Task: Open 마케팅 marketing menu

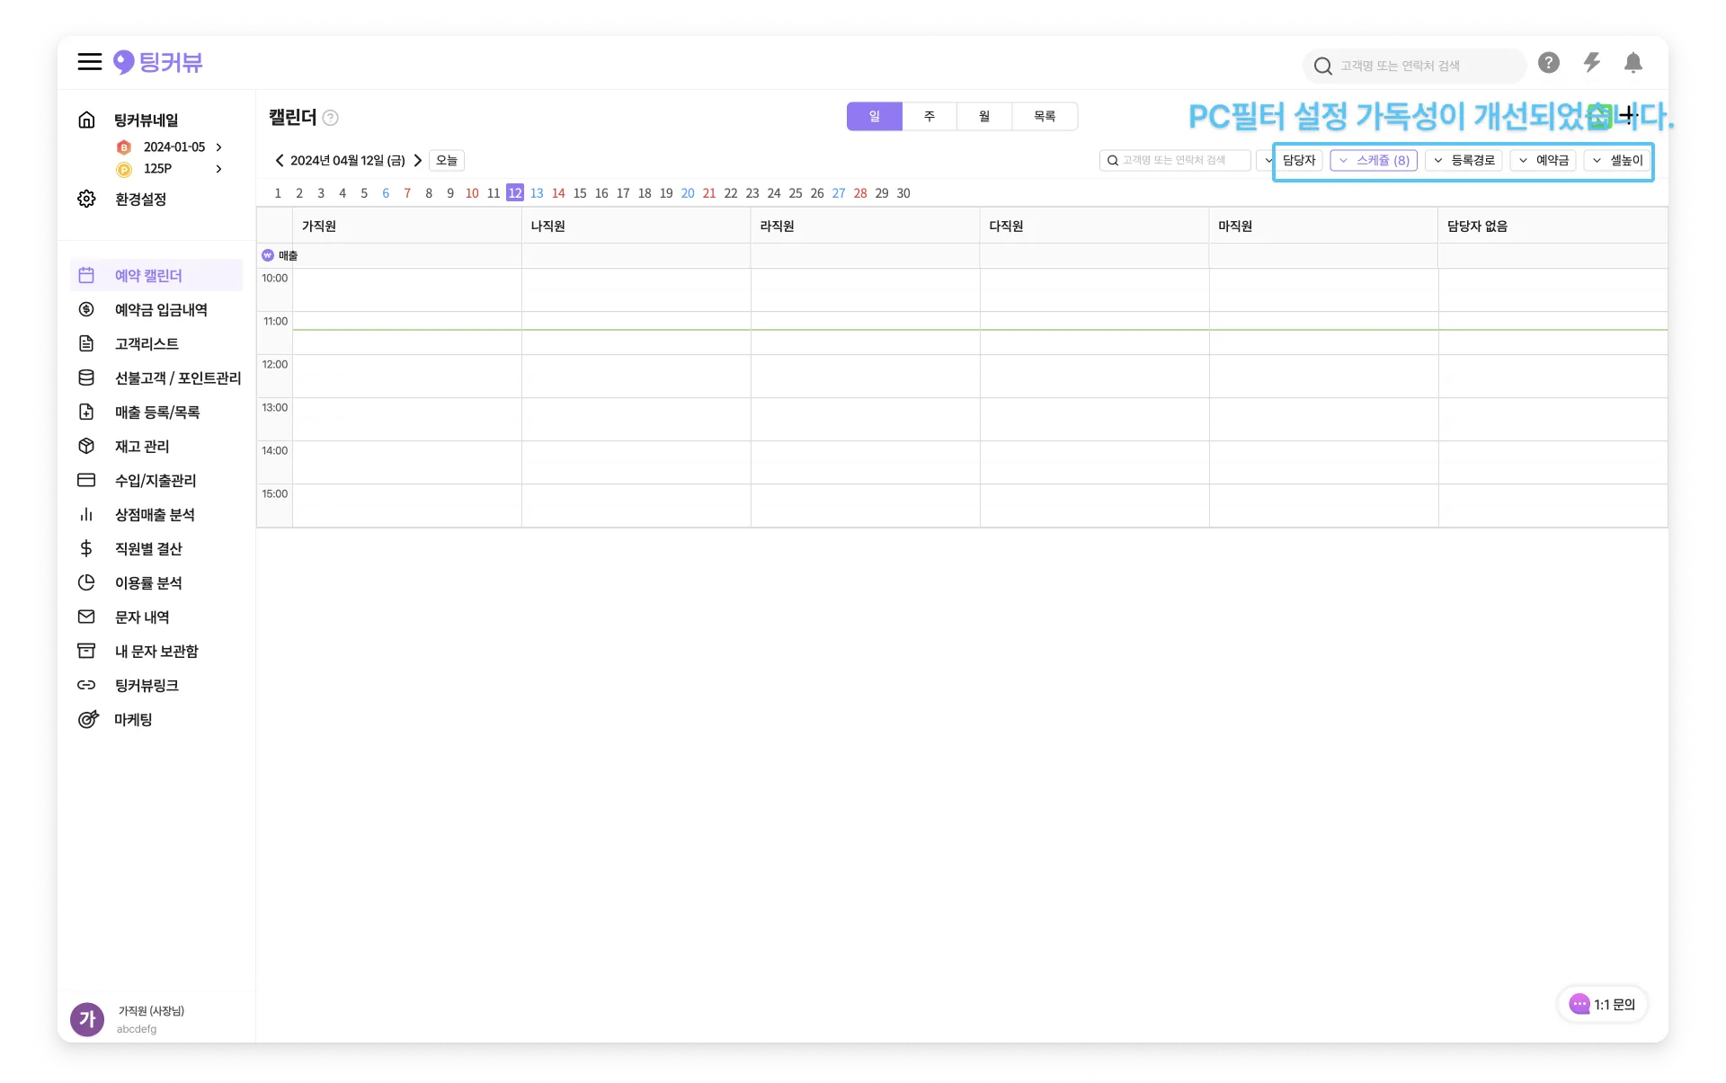Action: pos(132,720)
